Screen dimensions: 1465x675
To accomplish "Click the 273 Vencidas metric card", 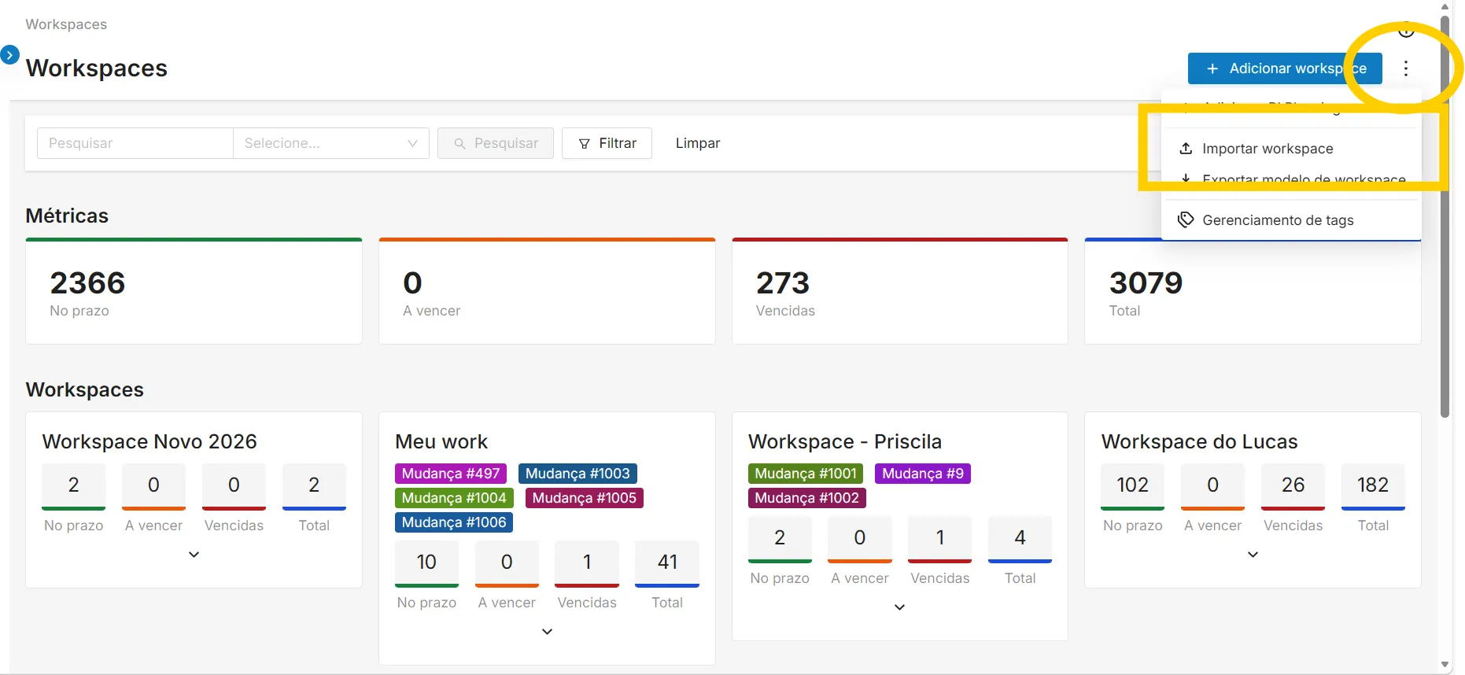I will [900, 291].
